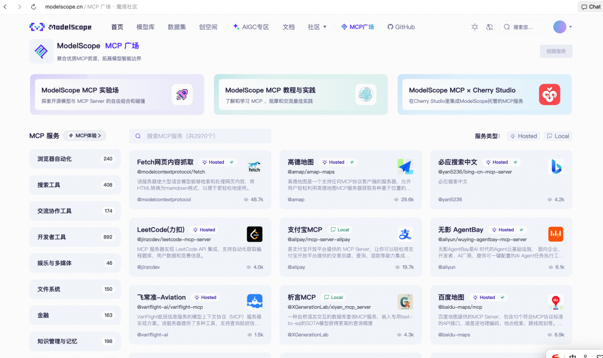Open the 百度地图 service icon
The width and height of the screenshot is (603, 358).
556,302
